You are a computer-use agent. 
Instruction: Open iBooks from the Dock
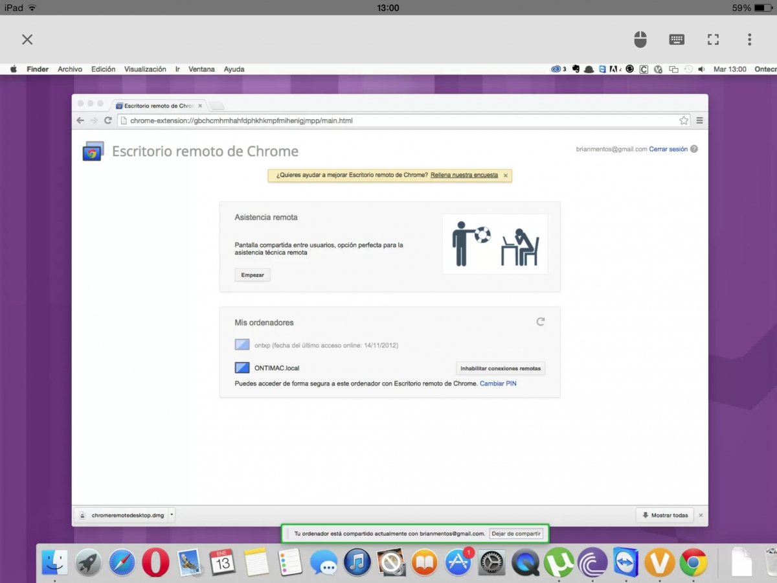pyautogui.click(x=425, y=562)
